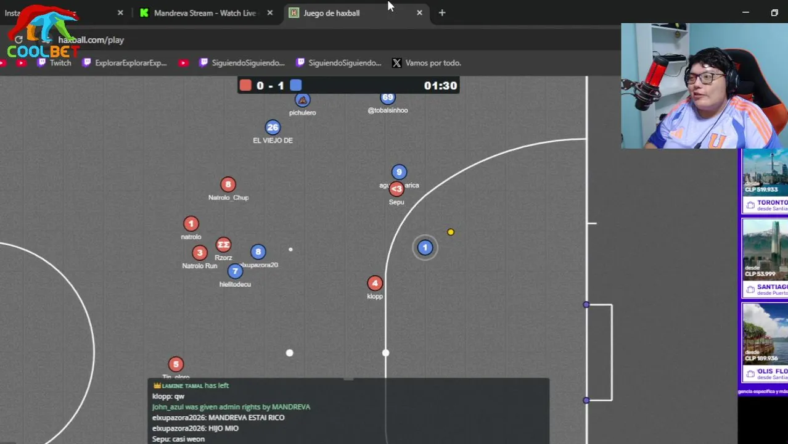Click the upper purple goalpost
This screenshot has width=788, height=444.
coord(586,305)
